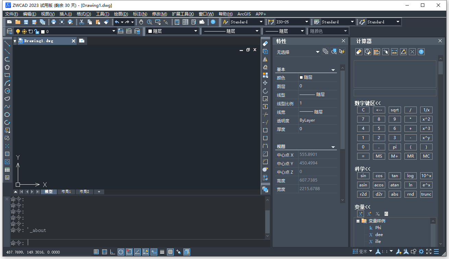
Task: Click the Erase tool in modify toolbar
Action: pyautogui.click(x=265, y=44)
